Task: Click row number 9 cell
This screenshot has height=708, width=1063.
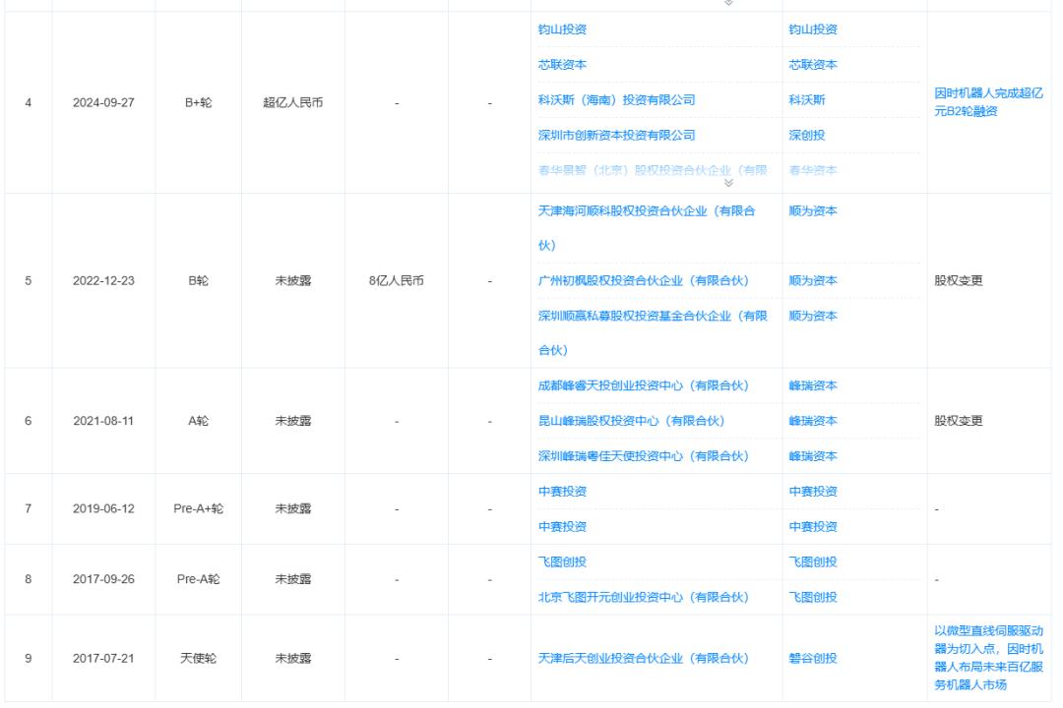Action: point(28,658)
